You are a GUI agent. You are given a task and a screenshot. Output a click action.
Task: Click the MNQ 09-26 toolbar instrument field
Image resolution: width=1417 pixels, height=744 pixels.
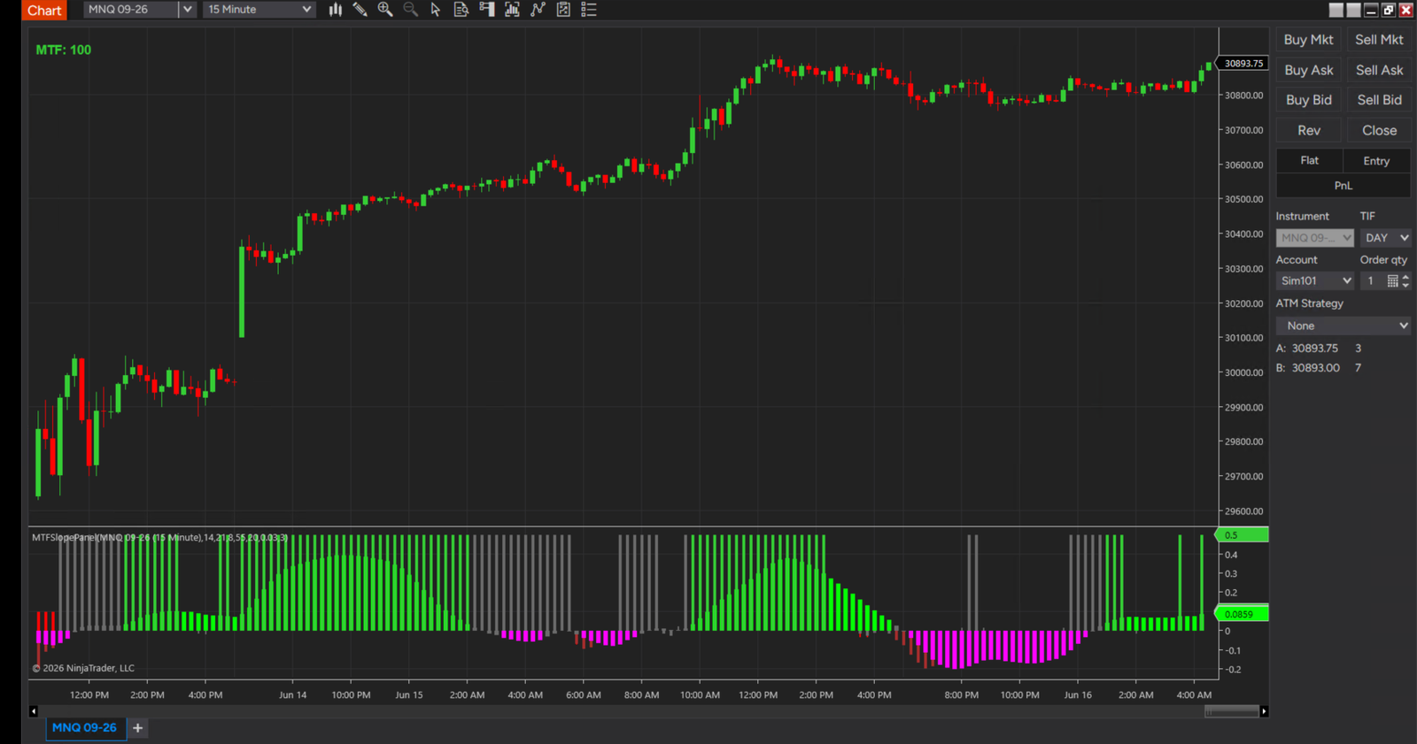pyautogui.click(x=131, y=10)
